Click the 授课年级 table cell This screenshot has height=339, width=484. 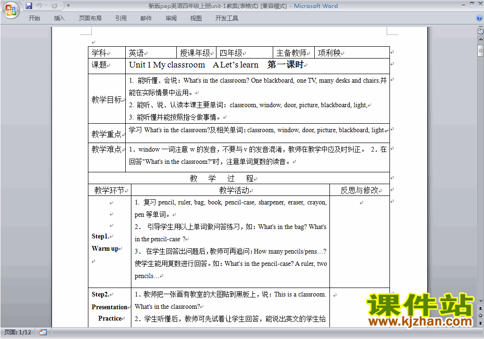(195, 53)
